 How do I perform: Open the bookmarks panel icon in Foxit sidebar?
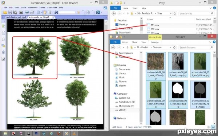tap(4, 26)
